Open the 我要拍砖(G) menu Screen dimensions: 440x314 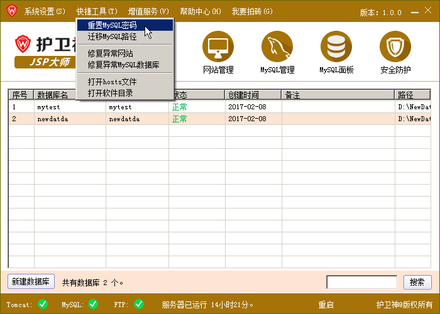(x=252, y=11)
